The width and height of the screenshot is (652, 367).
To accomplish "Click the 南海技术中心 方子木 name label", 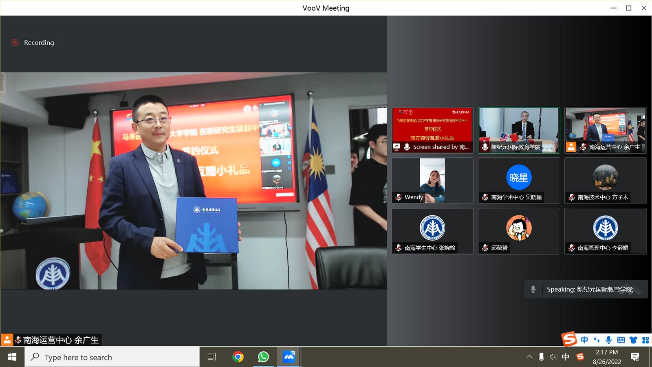I will tap(603, 197).
